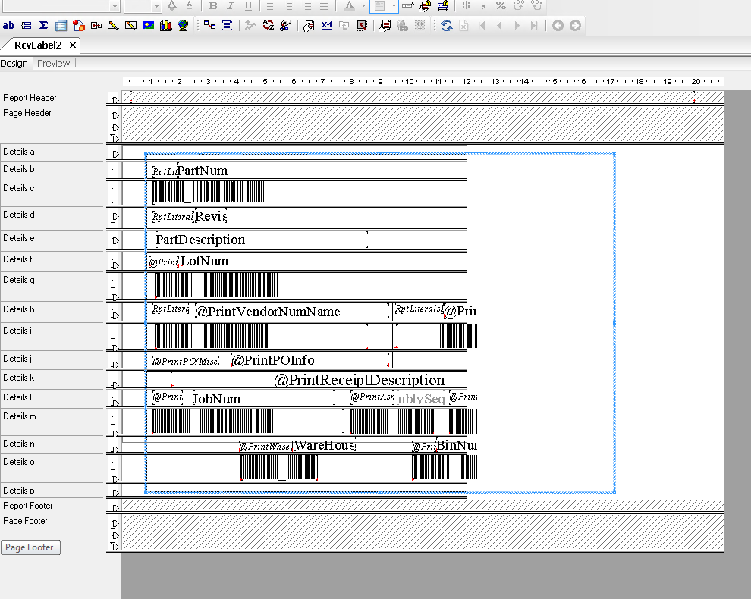
Task: Toggle align right
Action: (306, 6)
